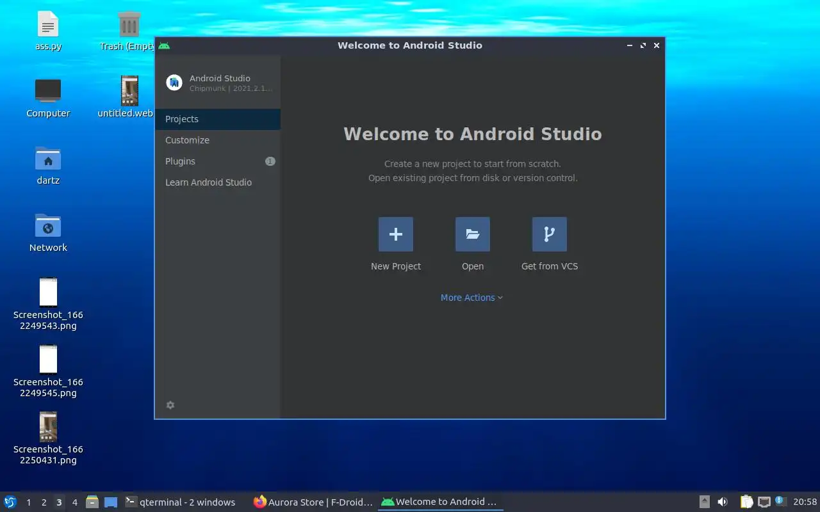Viewport: 820px width, 512px height.
Task: Select the dartz home folder icon
Action: point(48,165)
